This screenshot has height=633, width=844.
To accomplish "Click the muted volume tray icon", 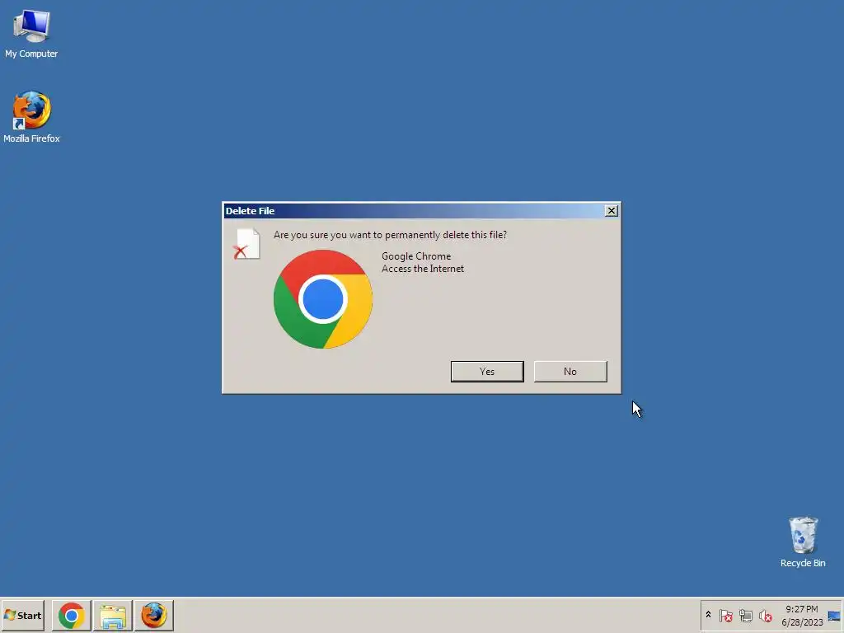I will tap(765, 615).
